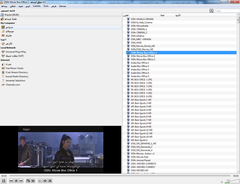The width and height of the screenshot is (240, 184).
Task: Toggle loop/repeat mode button
Action: click(45, 181)
